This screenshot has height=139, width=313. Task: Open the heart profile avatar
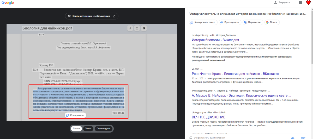pyautogui.click(x=309, y=3)
